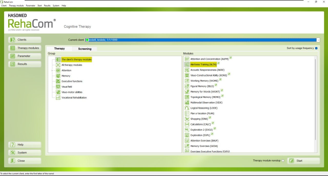Click the Memory group icon
Image resolution: width=328 pixels, height=176 pixels.
click(x=58, y=76)
